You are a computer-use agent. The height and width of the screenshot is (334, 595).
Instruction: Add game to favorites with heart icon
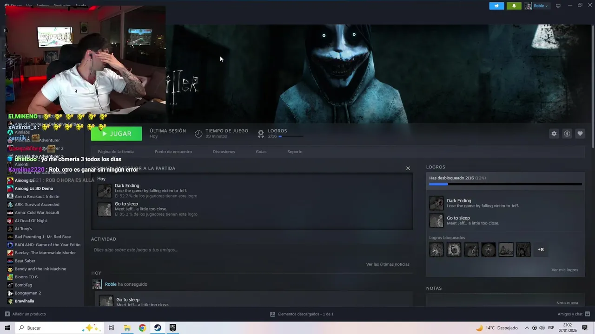[580, 134]
